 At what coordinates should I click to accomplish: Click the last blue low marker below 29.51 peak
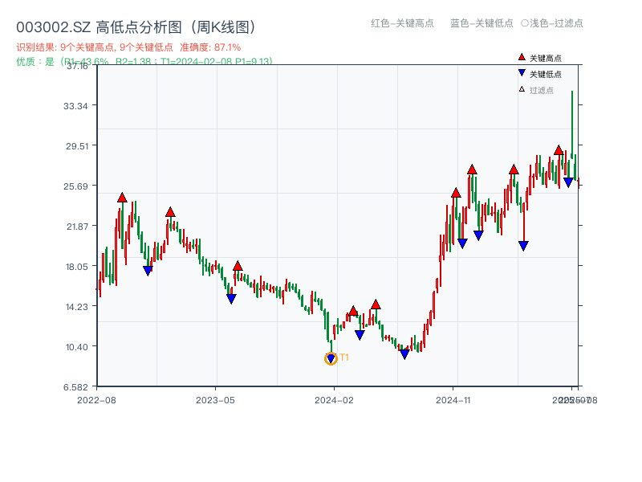[x=568, y=182]
